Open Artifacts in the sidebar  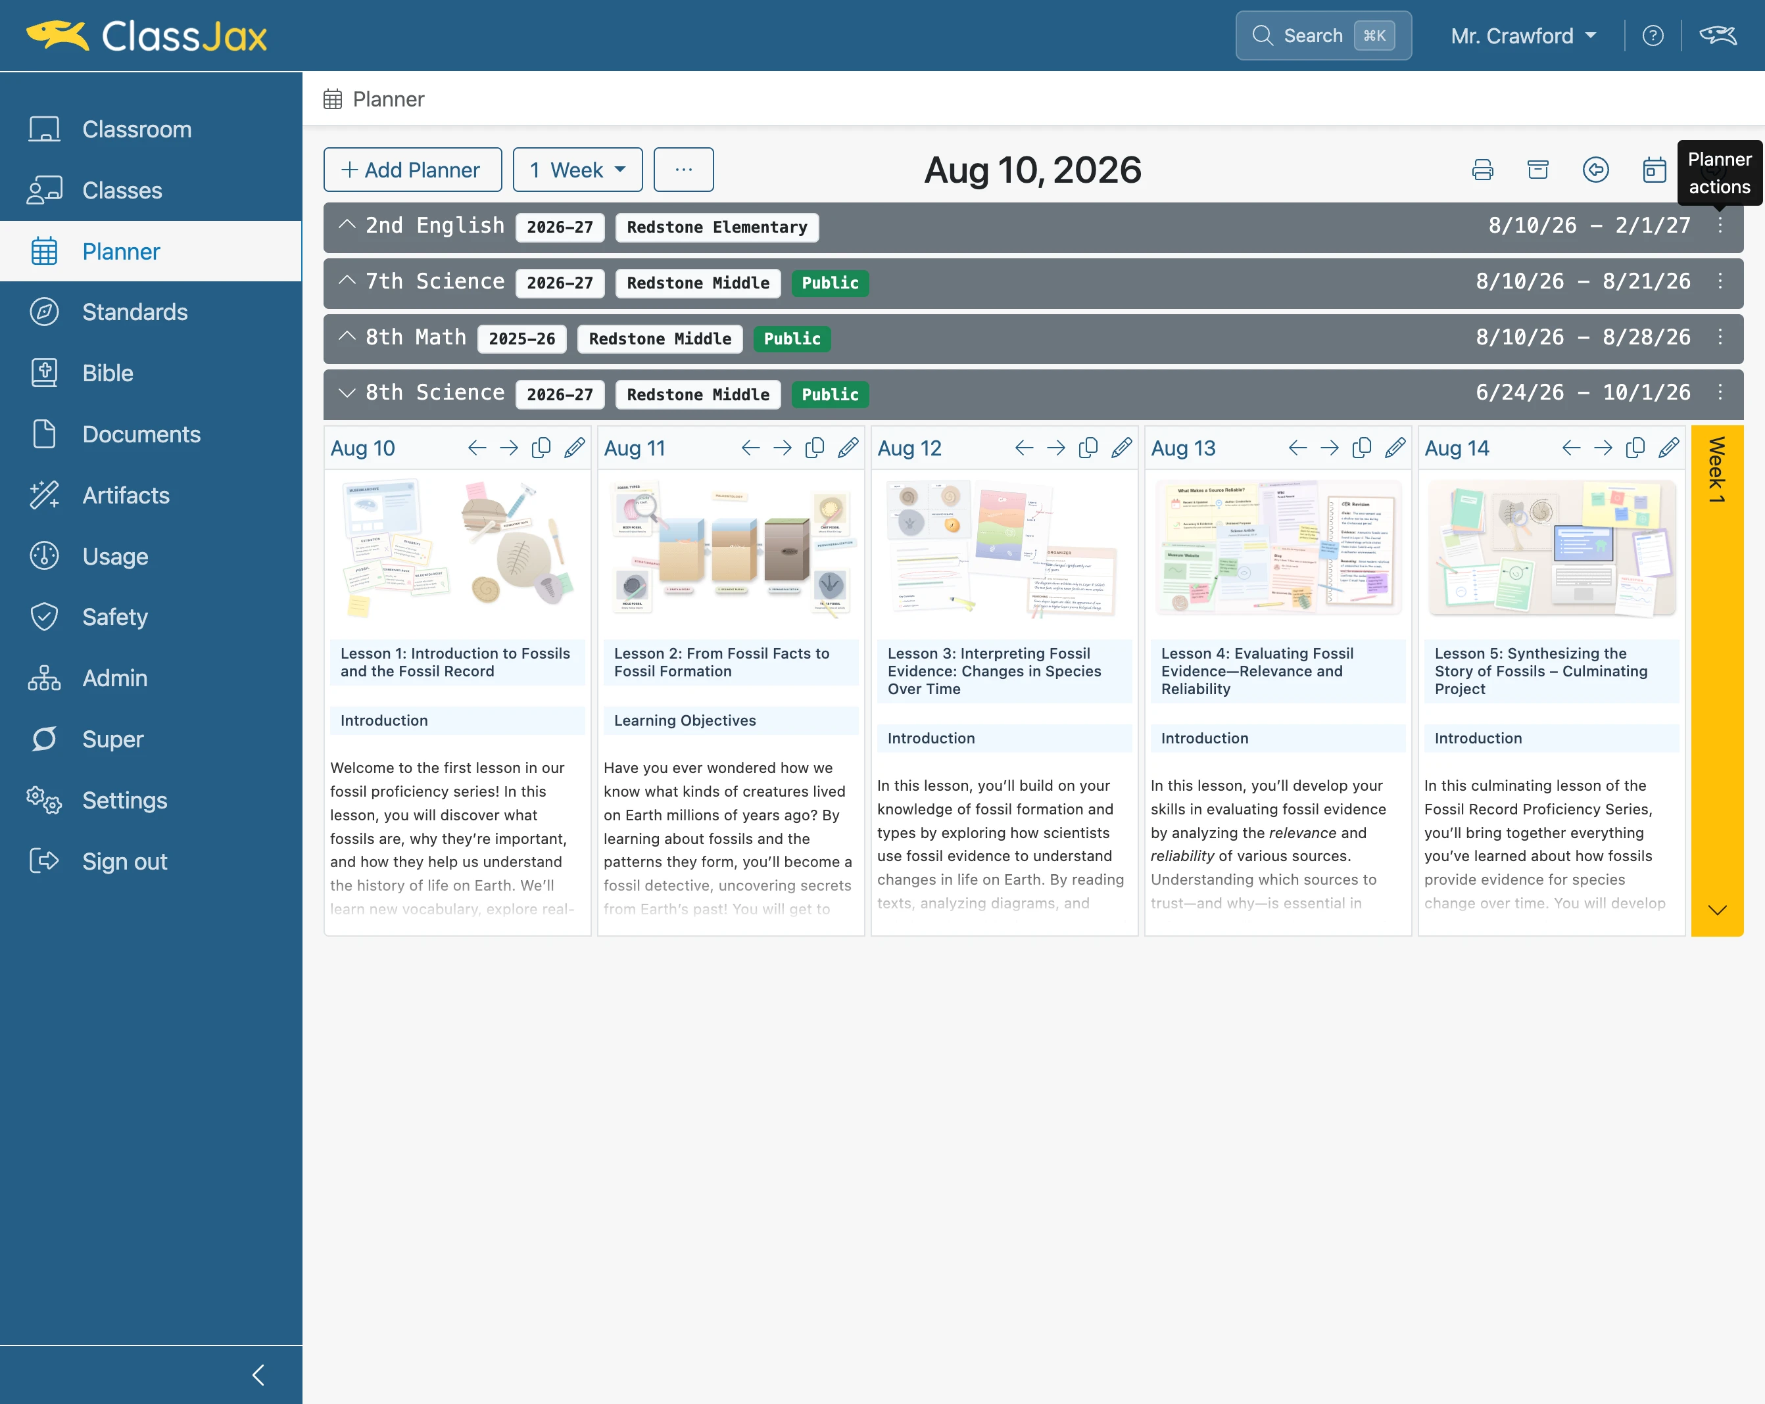(x=151, y=496)
